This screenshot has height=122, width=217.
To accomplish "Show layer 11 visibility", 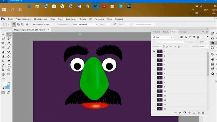I will [154, 96].
